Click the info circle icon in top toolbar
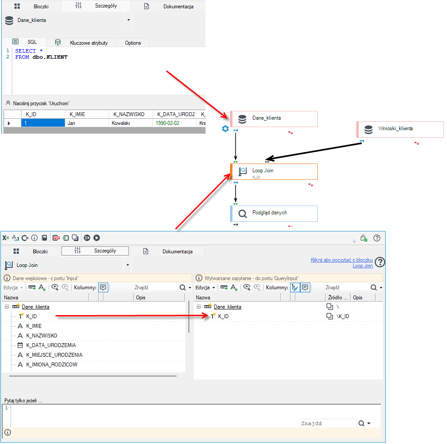The image size is (447, 444). click(35, 238)
